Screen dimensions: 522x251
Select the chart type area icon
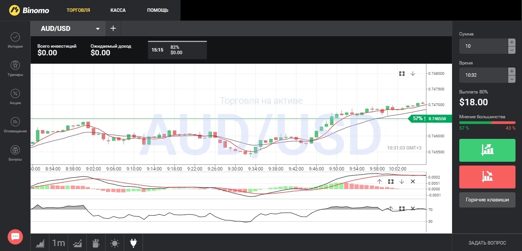click(40, 243)
